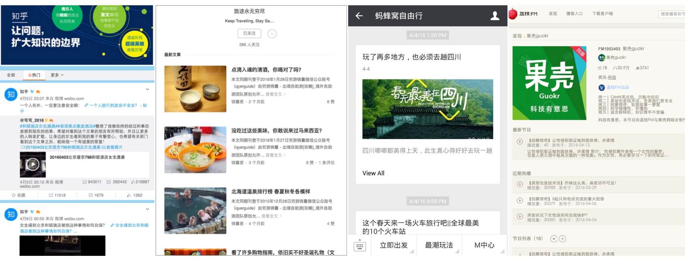Click 4 赞 on Hokkaido article
The height and width of the screenshot is (266, 685).
(x=331, y=223)
